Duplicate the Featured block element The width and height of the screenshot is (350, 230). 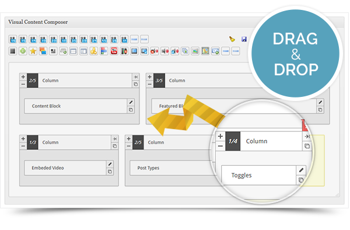pos(320,110)
